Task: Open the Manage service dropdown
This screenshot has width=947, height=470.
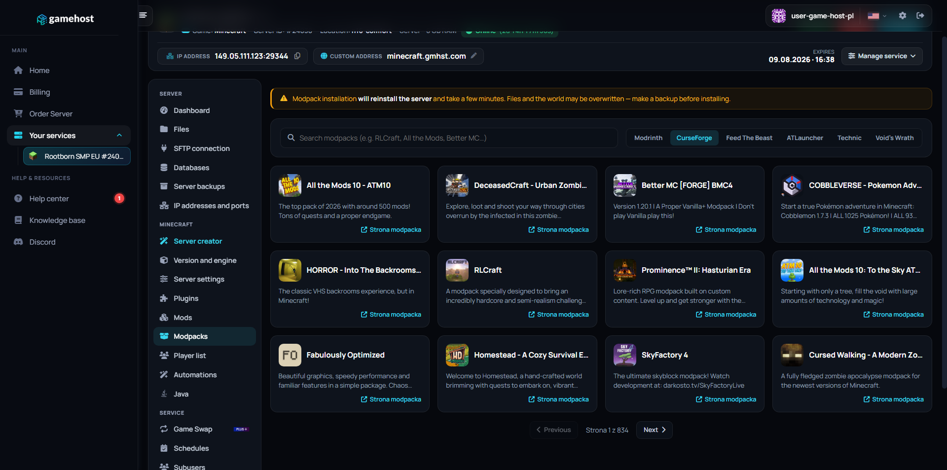Action: 882,56
